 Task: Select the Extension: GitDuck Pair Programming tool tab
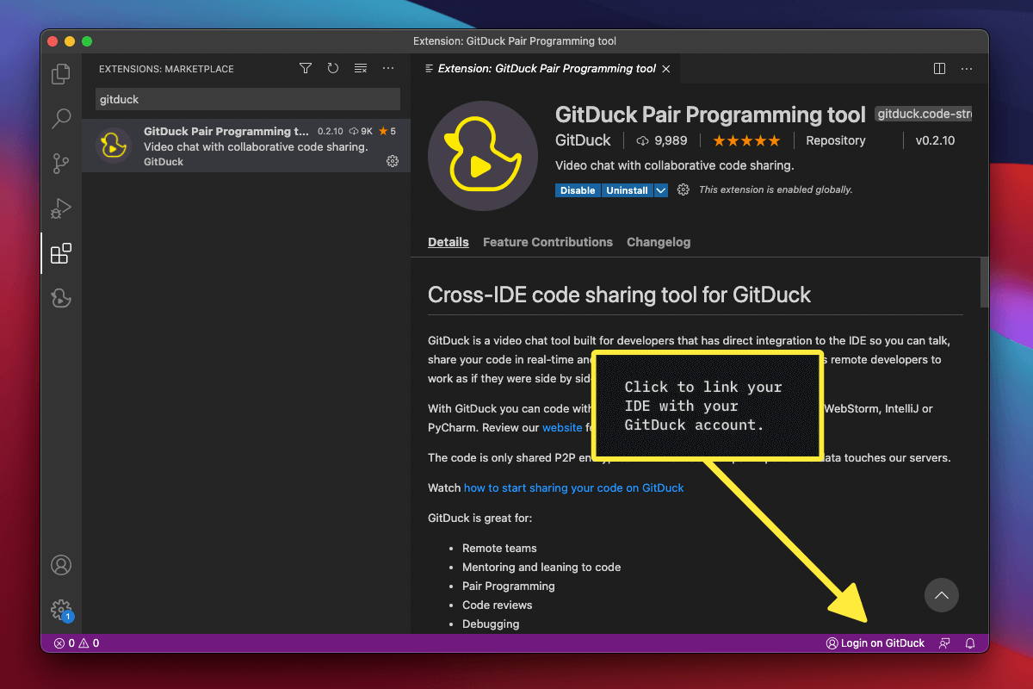tap(547, 69)
